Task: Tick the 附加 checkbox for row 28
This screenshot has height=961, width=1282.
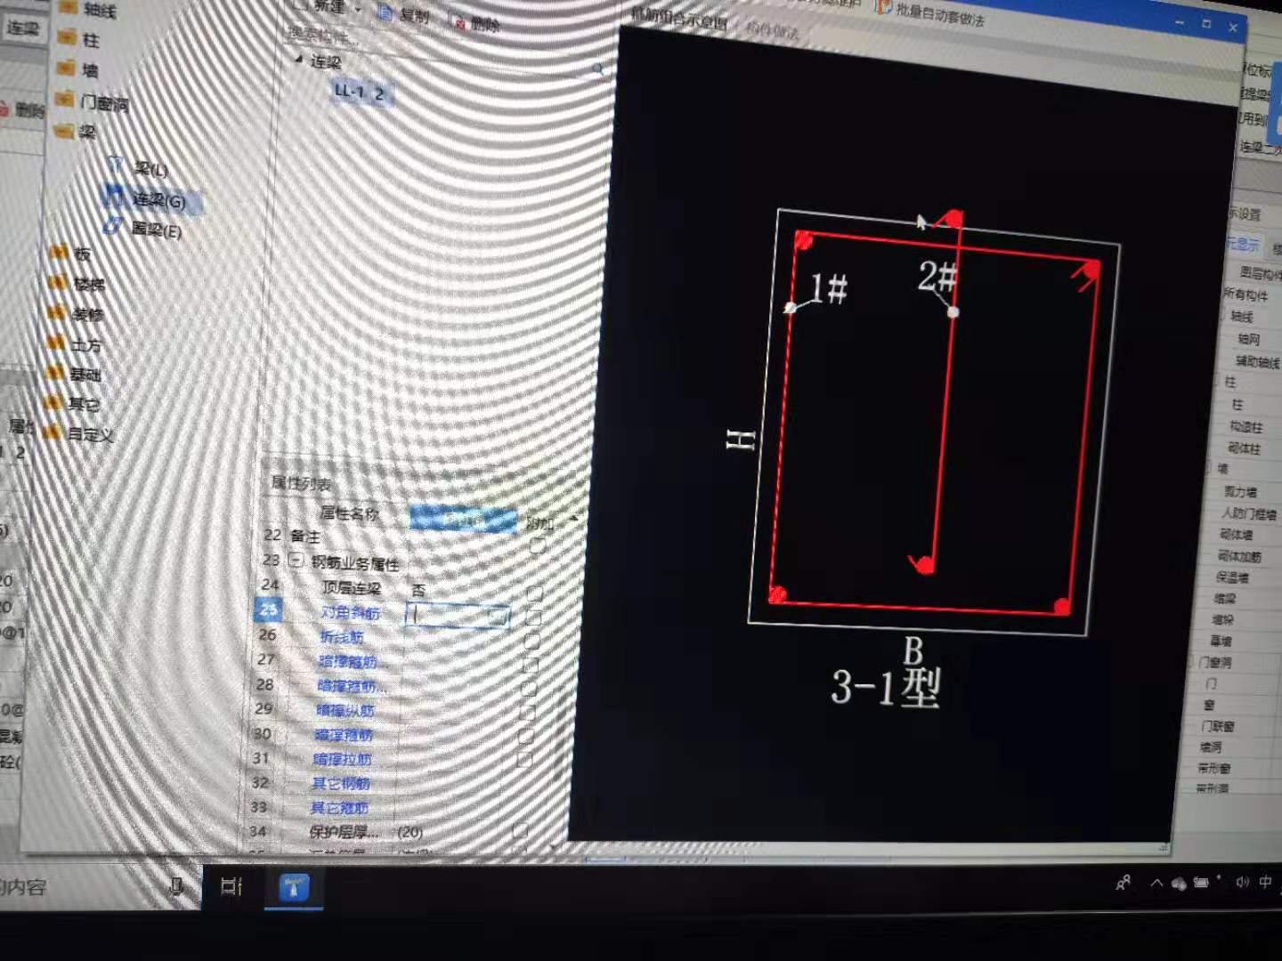Action: 528,689
